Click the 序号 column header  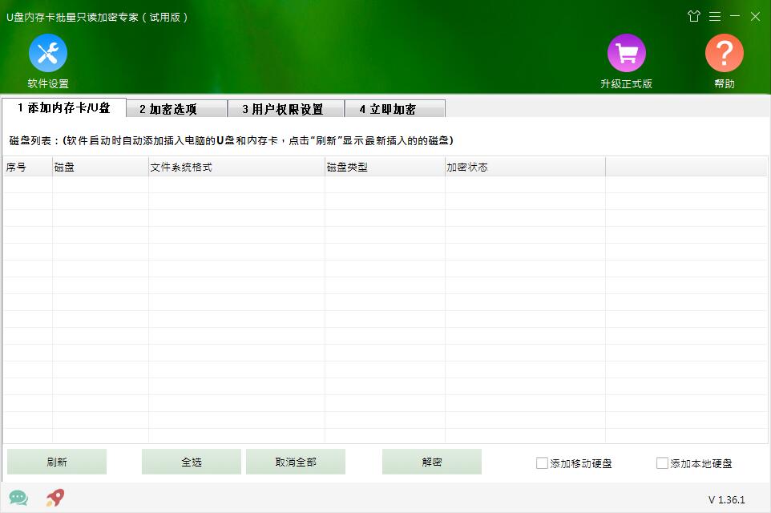[27, 168]
